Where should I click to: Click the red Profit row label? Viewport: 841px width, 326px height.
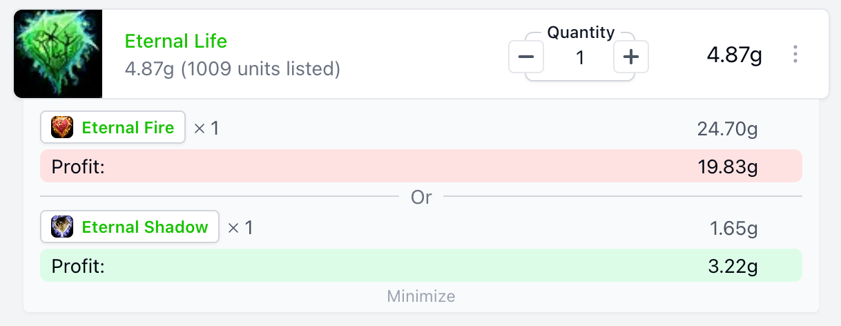pos(78,166)
